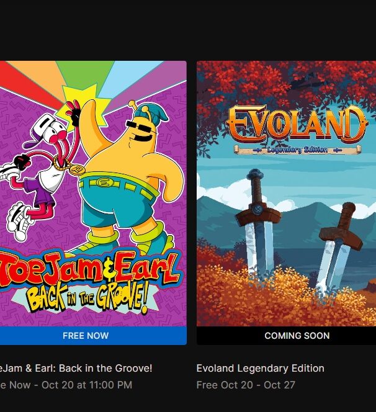
Task: Select the Free Oct 20 - Oct 27 date text
Action: tap(246, 385)
